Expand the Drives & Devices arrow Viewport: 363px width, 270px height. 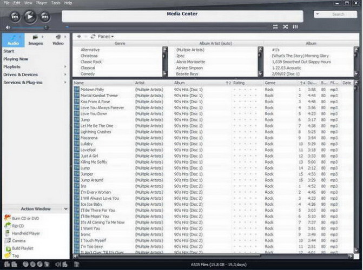(65, 75)
